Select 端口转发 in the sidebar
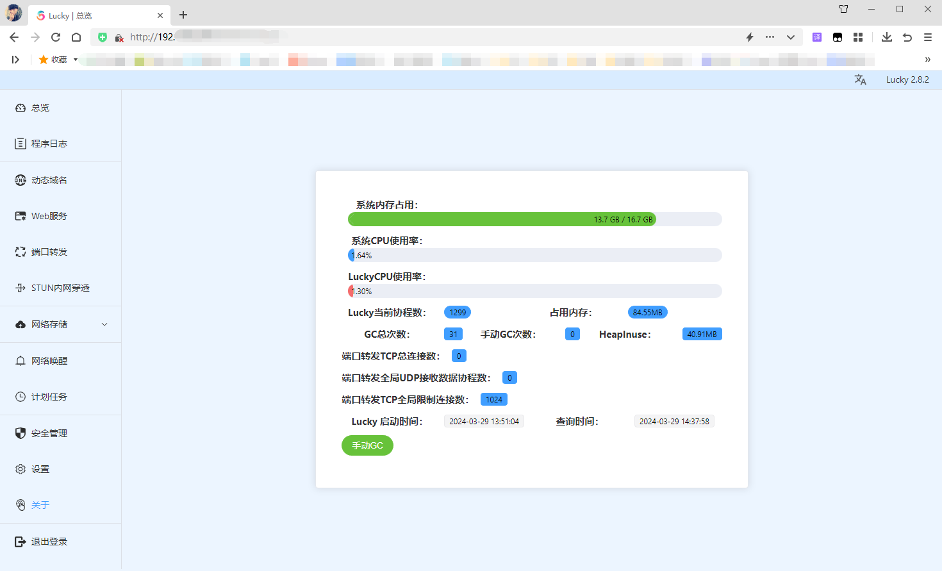942x571 pixels. pos(49,252)
